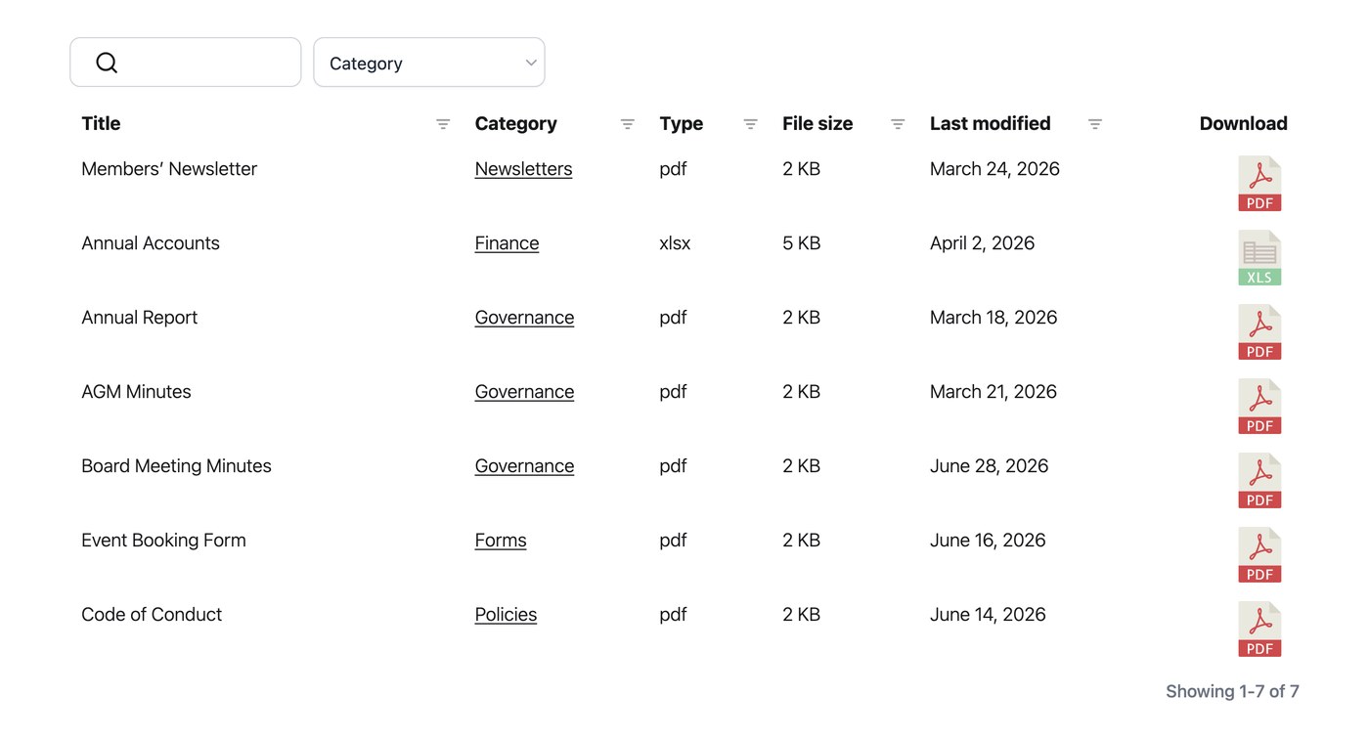Screen dimensions: 1369x738
Task: Click the June 14, 2026 date
Action: tap(988, 615)
